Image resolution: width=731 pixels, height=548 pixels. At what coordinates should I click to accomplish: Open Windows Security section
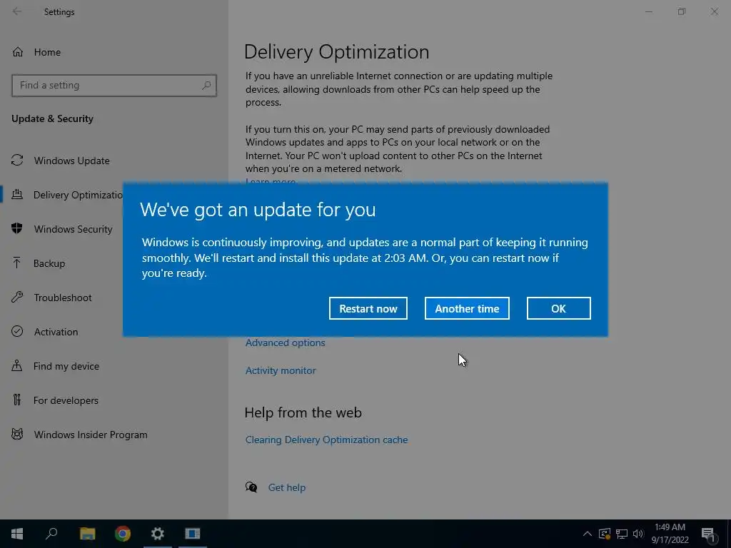click(74, 229)
